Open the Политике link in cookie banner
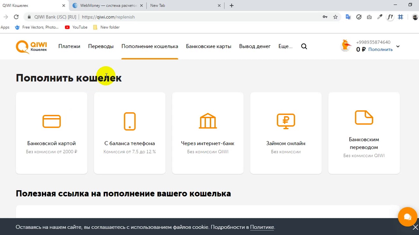Image resolution: width=419 pixels, height=235 pixels. pyautogui.click(x=262, y=227)
